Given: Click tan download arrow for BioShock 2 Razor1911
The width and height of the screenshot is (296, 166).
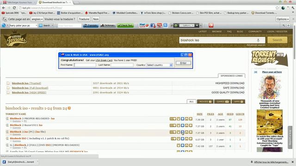Looking at the screenshot, I should tap(191, 125).
